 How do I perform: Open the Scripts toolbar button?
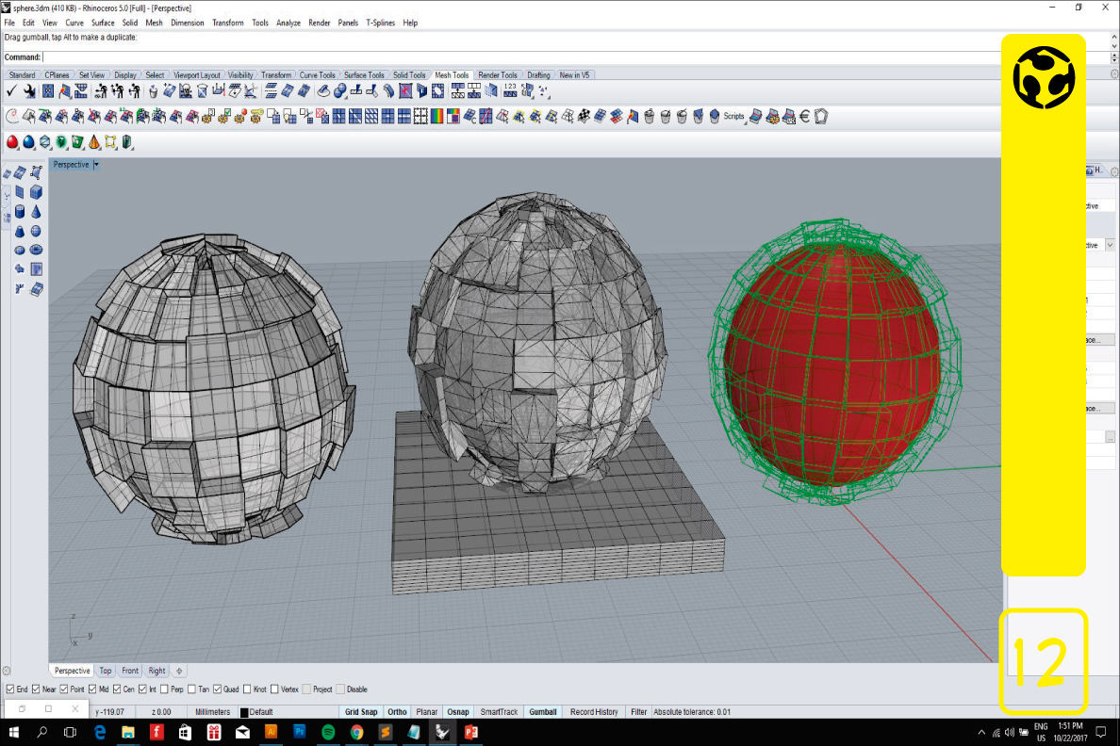pos(733,117)
